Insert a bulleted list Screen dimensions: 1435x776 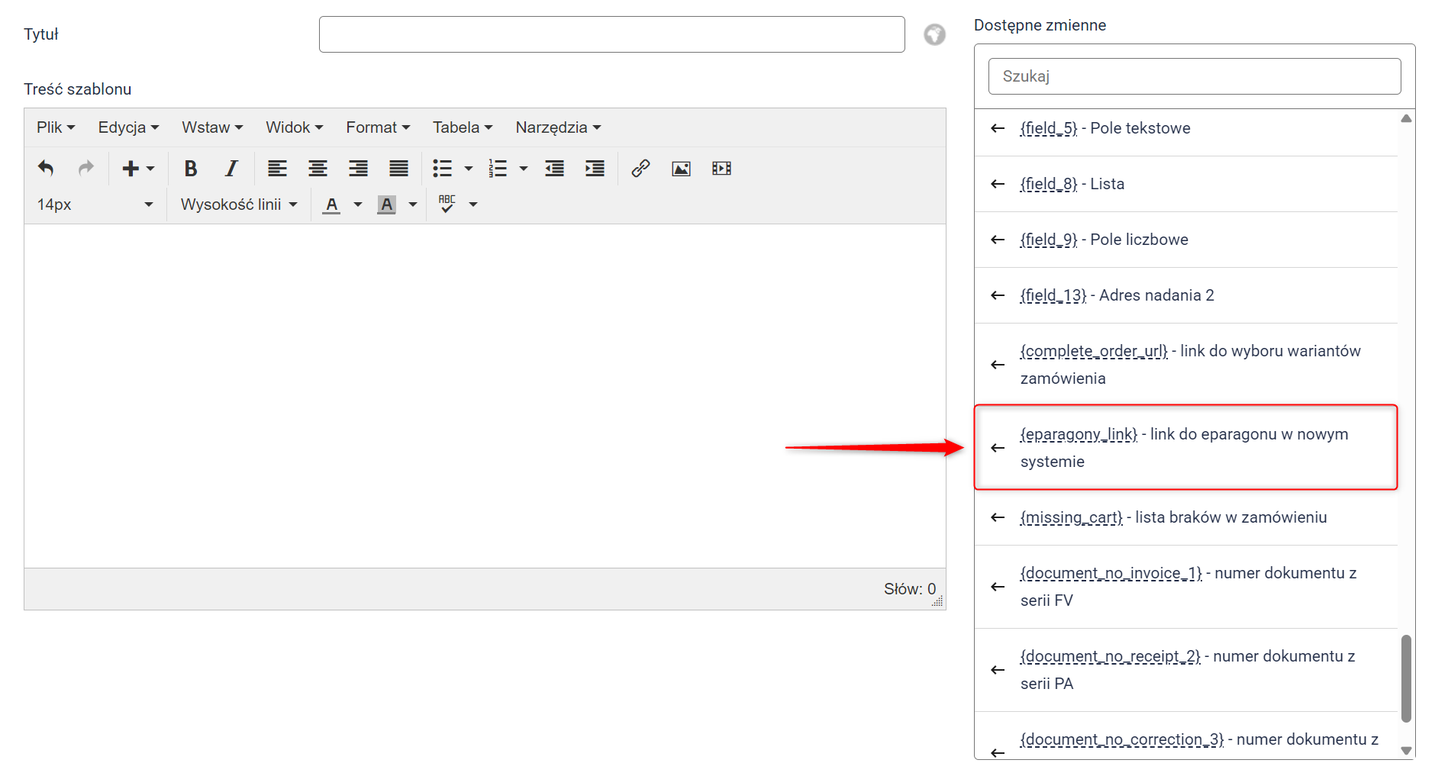pyautogui.click(x=442, y=168)
